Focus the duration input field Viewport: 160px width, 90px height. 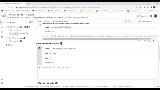105,53
